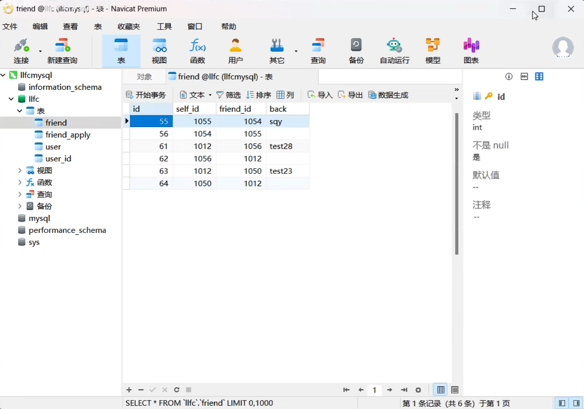The image size is (584, 409).
Task: Click the 导出 export button
Action: [350, 95]
